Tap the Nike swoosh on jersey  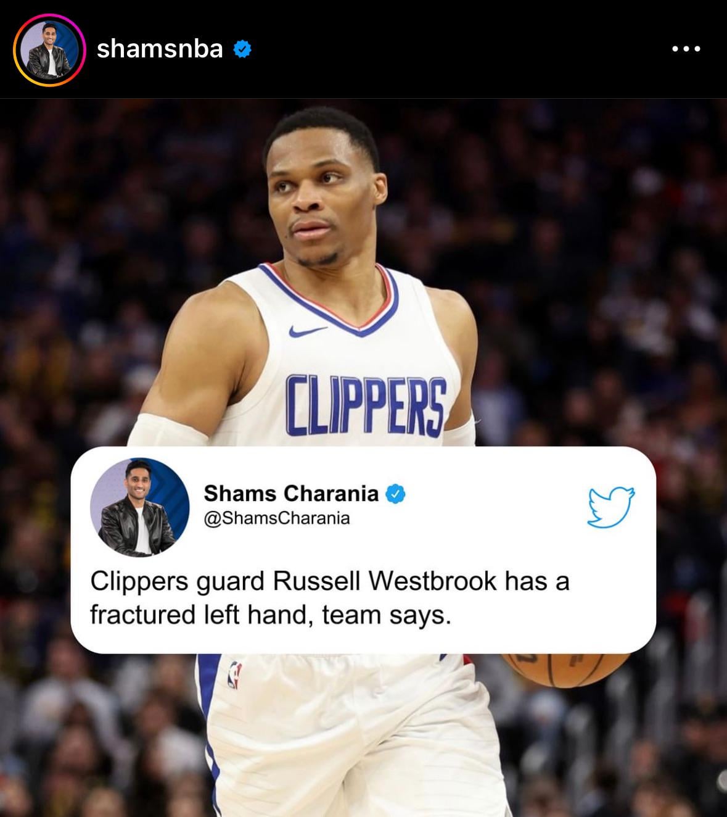(x=307, y=331)
